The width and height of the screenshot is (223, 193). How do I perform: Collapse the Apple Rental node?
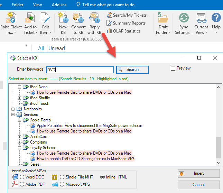(19, 120)
